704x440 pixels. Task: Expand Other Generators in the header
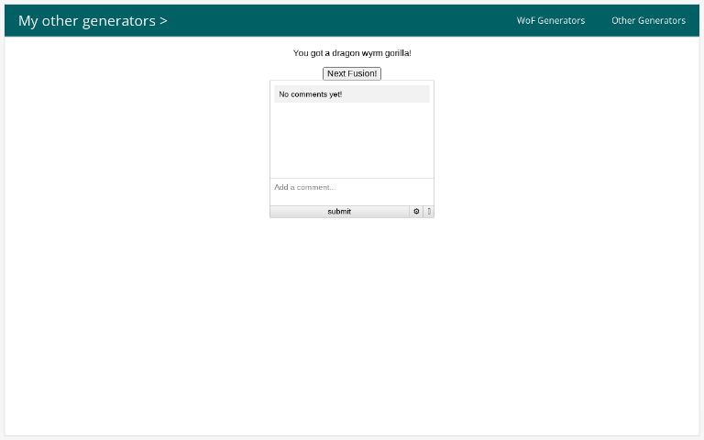tap(648, 20)
